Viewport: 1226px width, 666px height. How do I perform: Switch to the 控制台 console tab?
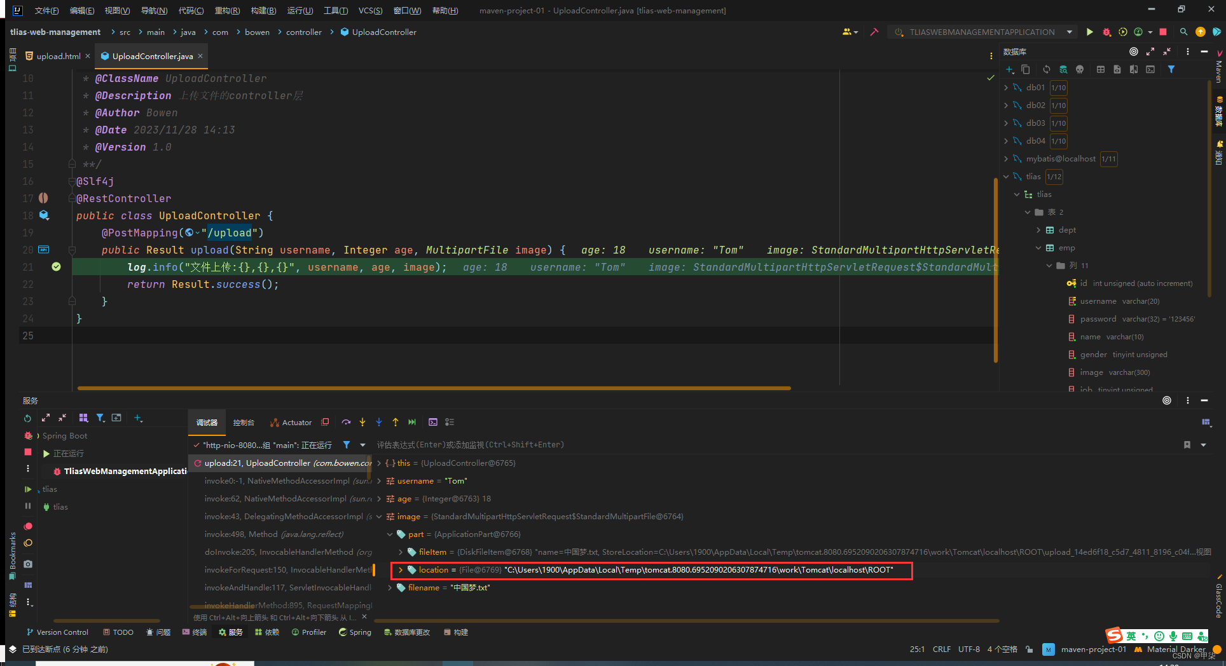tap(244, 422)
